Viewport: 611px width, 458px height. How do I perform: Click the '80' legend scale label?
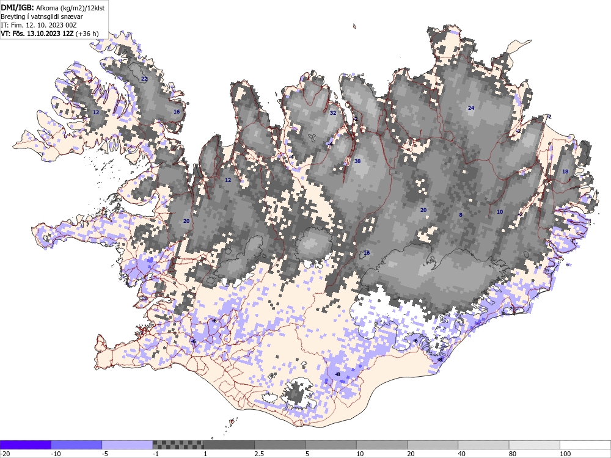tap(513, 454)
